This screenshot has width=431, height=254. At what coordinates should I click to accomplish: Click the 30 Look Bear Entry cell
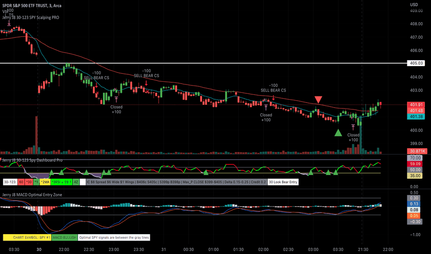click(283, 182)
